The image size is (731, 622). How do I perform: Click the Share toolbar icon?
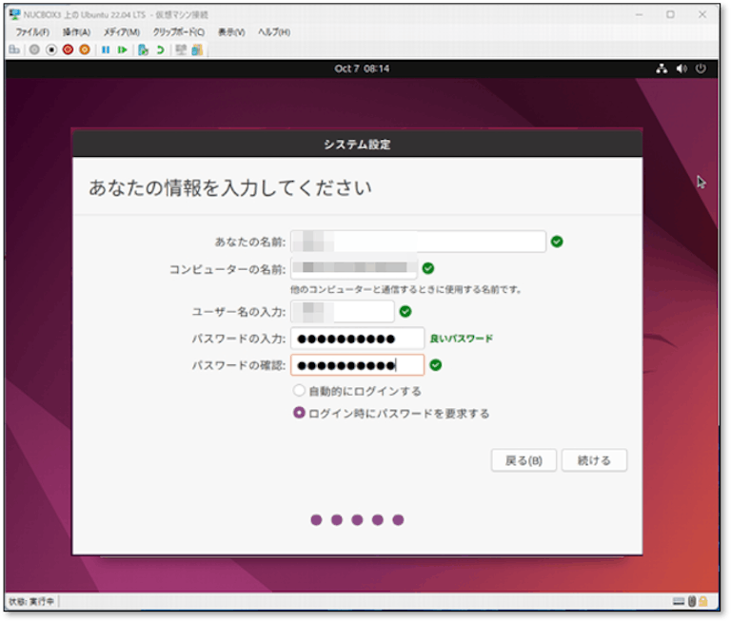pos(197,49)
